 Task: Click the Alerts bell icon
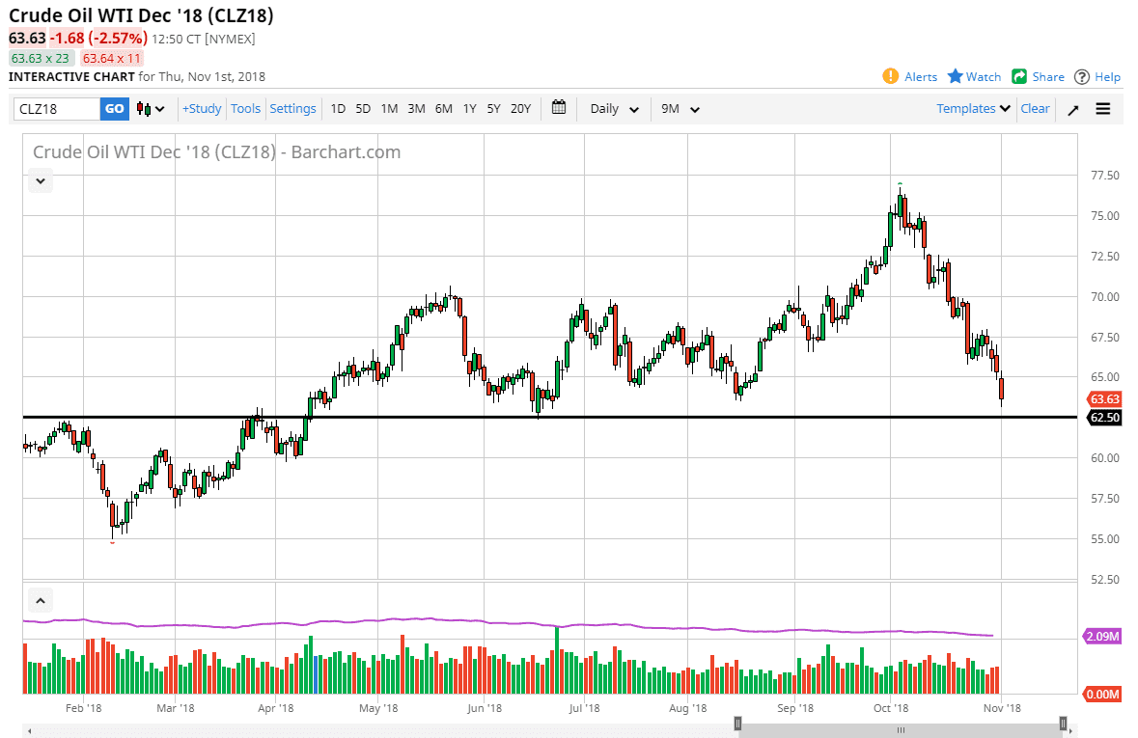coord(891,76)
